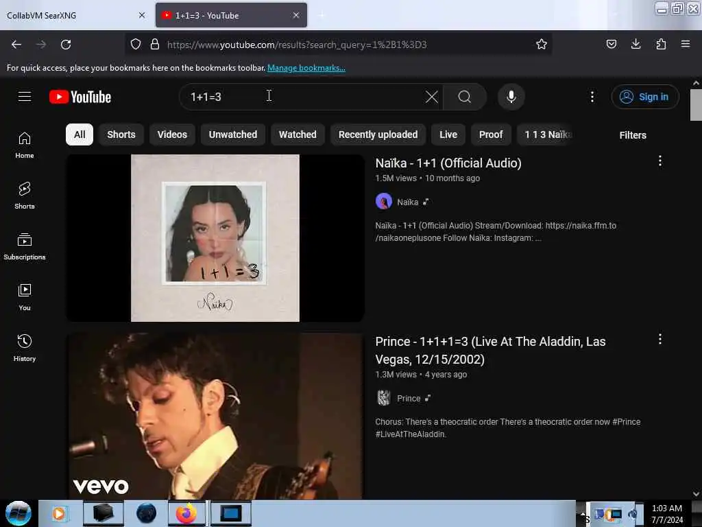This screenshot has height=527, width=702.
Task: Open YouTube settings three-dot menu
Action: pos(592,97)
